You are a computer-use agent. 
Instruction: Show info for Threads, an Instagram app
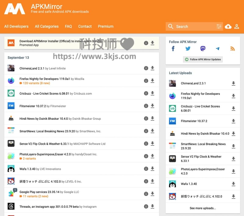pyautogui.click(x=146, y=206)
